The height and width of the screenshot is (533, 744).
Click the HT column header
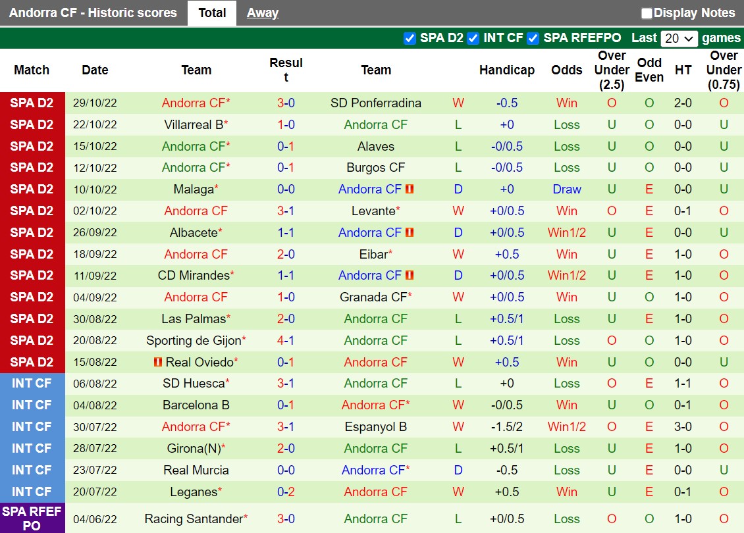[683, 70]
